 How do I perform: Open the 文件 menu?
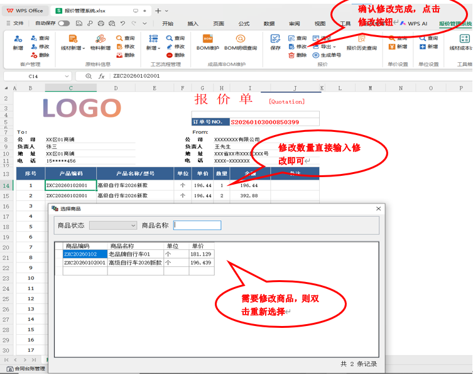point(15,23)
